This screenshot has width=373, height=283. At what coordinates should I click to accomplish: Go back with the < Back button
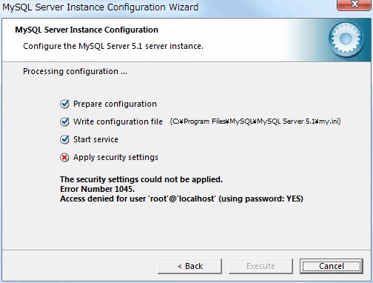[x=189, y=266]
